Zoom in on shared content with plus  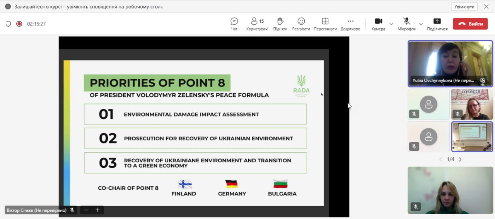(x=98, y=210)
